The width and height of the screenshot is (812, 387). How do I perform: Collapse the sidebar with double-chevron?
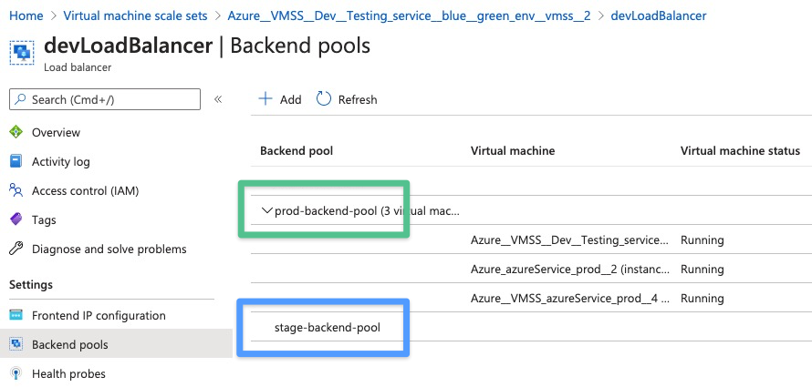point(218,99)
